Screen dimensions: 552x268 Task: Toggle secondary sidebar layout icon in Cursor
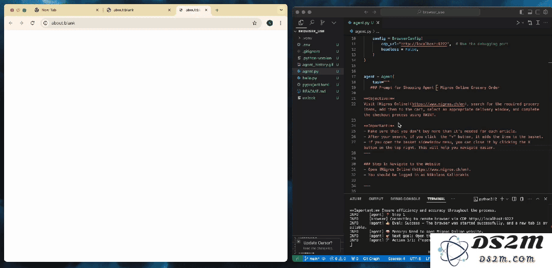pyautogui.click(x=537, y=12)
